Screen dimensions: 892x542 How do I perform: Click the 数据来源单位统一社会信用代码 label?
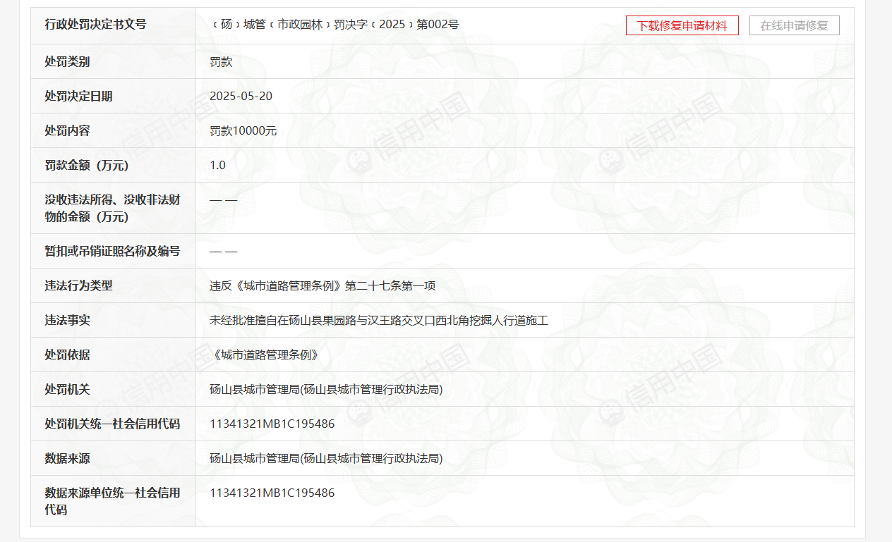[112, 501]
